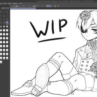This screenshot has height=97, width=97.
Task: Toggle Snap to Grid icon
Action: click(52, 6)
